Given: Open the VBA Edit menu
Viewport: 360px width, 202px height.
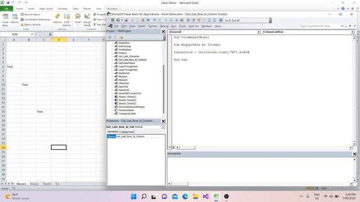Looking at the screenshot, I should 124,26.
